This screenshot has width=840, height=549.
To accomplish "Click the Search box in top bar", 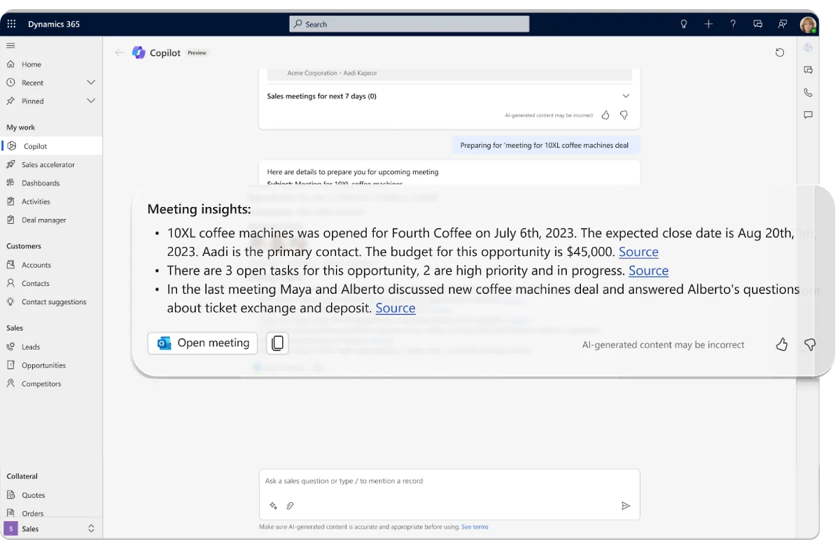I will (409, 24).
